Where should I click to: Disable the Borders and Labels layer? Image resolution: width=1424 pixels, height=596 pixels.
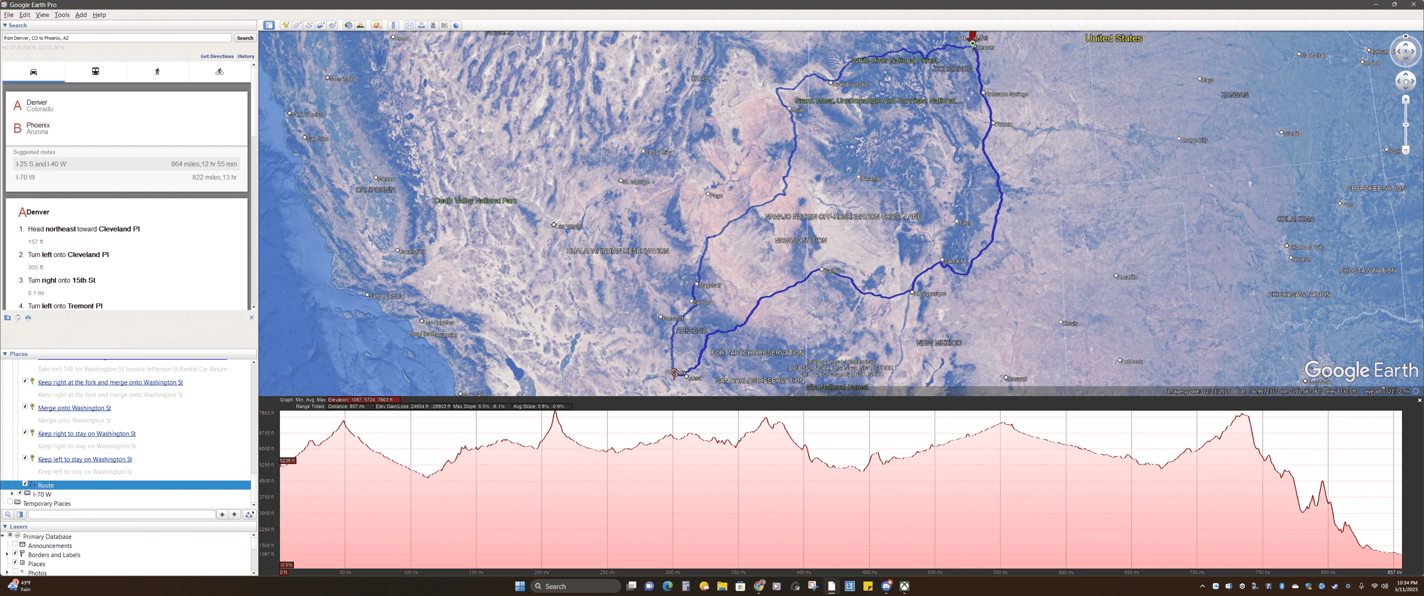[15, 553]
